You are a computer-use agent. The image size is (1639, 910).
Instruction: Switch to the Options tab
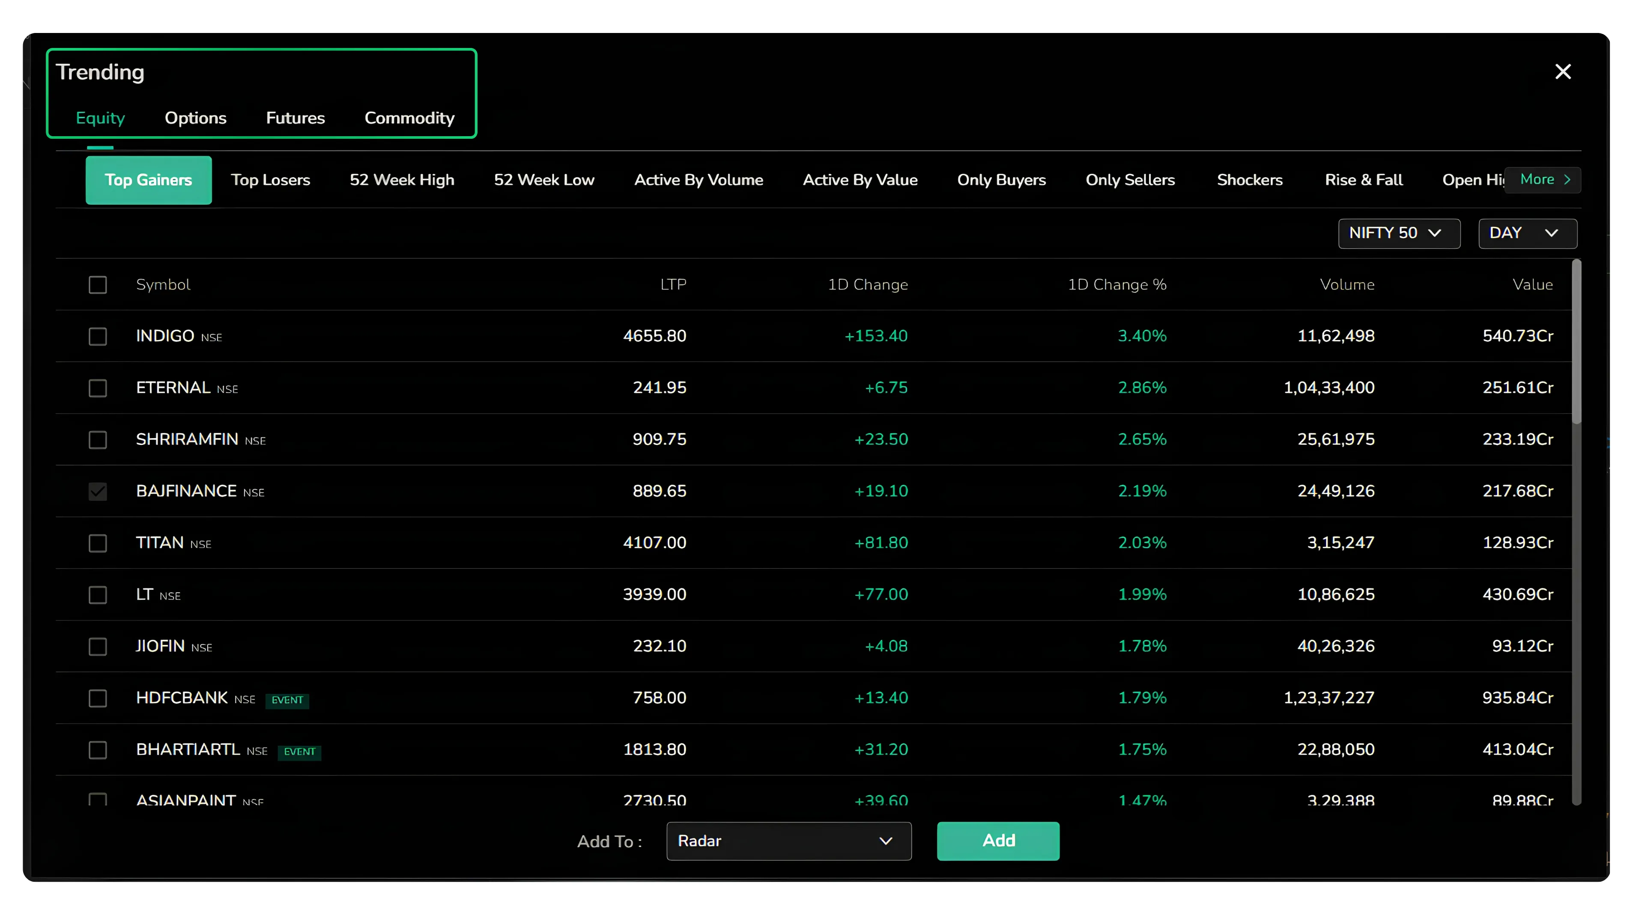(x=195, y=118)
